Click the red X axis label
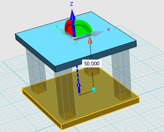164x132 pixels. [x=109, y=29]
